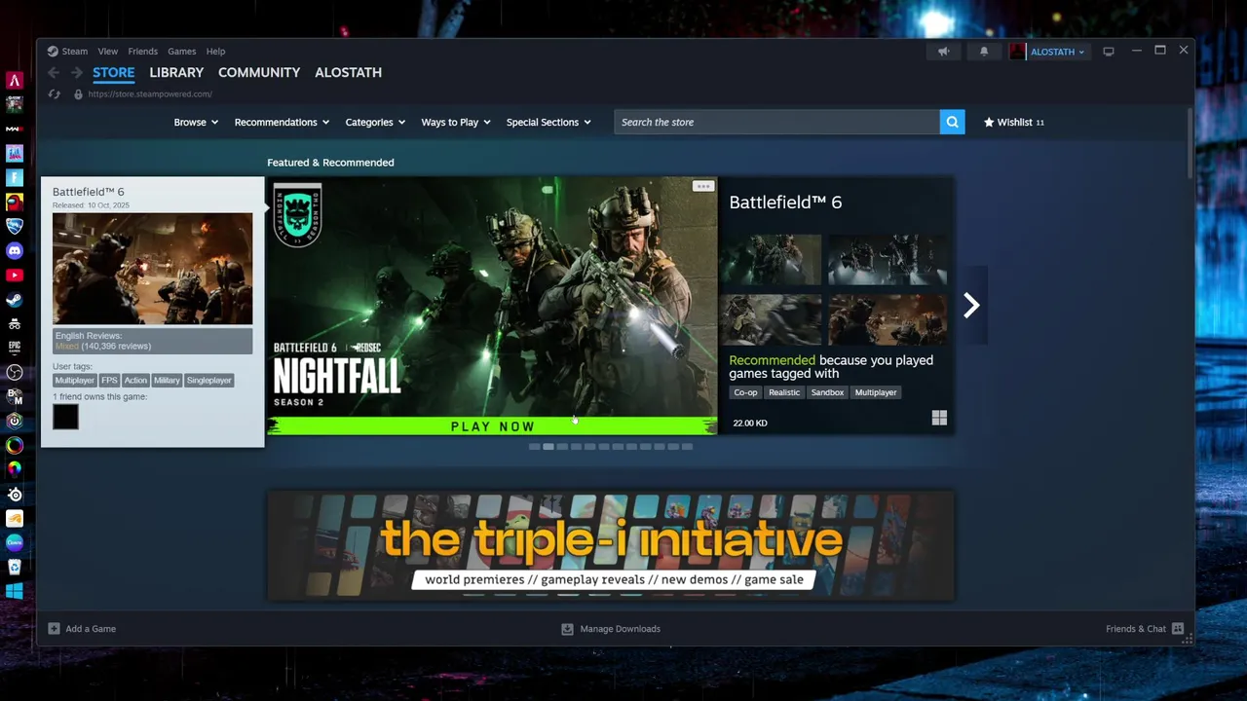Open the Manage Downloads label
Screen dimensions: 1247x701
coord(620,629)
